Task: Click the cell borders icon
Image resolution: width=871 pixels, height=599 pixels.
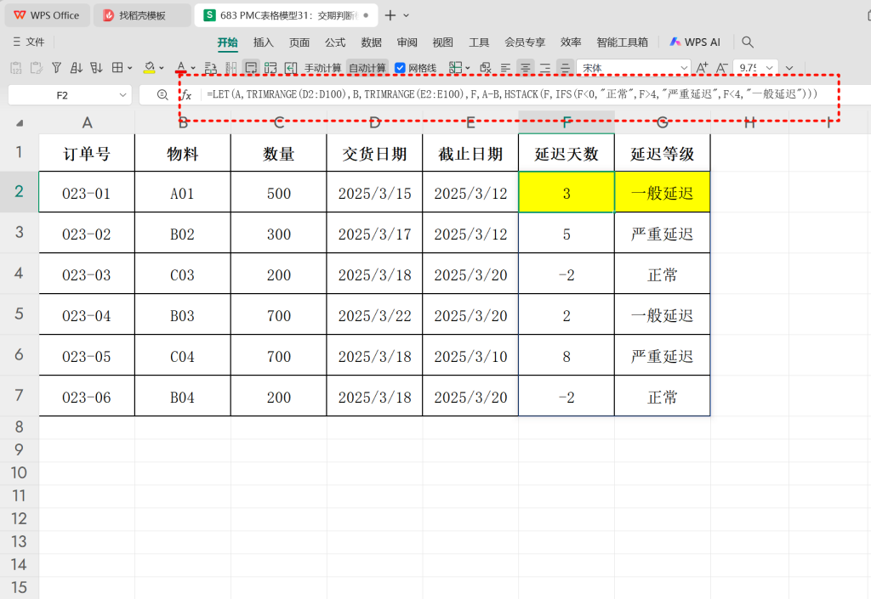Action: 117,68
